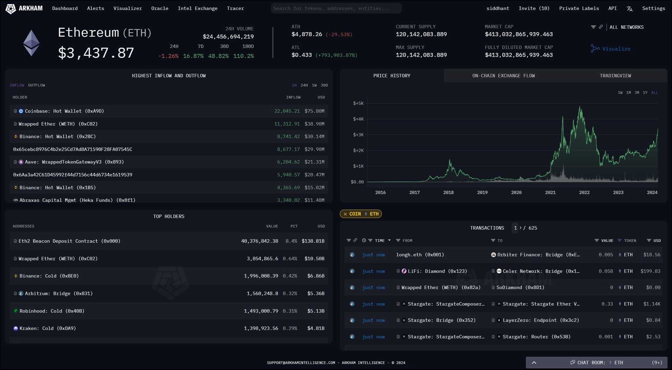The height and width of the screenshot is (370, 672).
Task: Open Coinbase Hot Wallet holder link
Action: tap(64, 111)
